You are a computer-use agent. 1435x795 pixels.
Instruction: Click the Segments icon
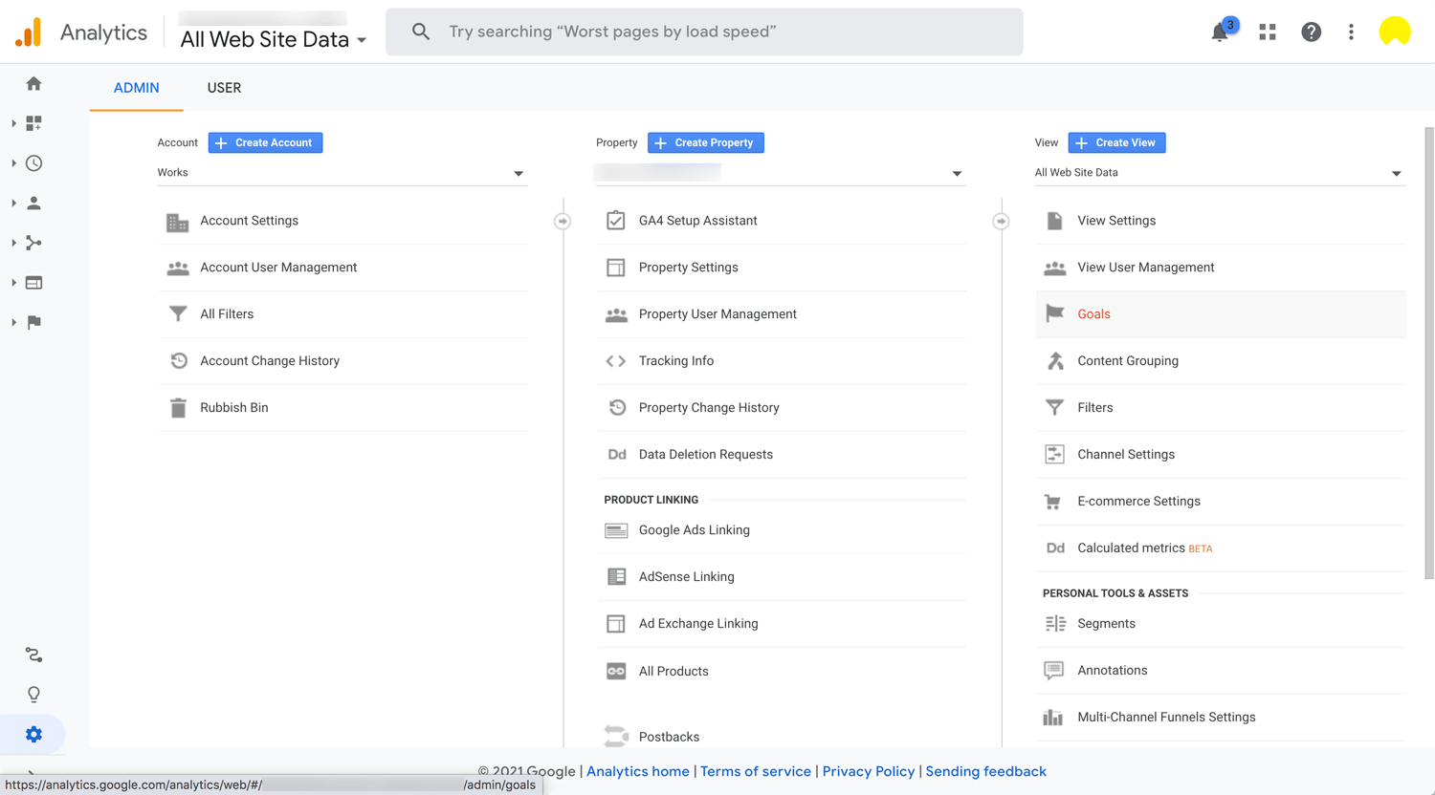point(1054,624)
